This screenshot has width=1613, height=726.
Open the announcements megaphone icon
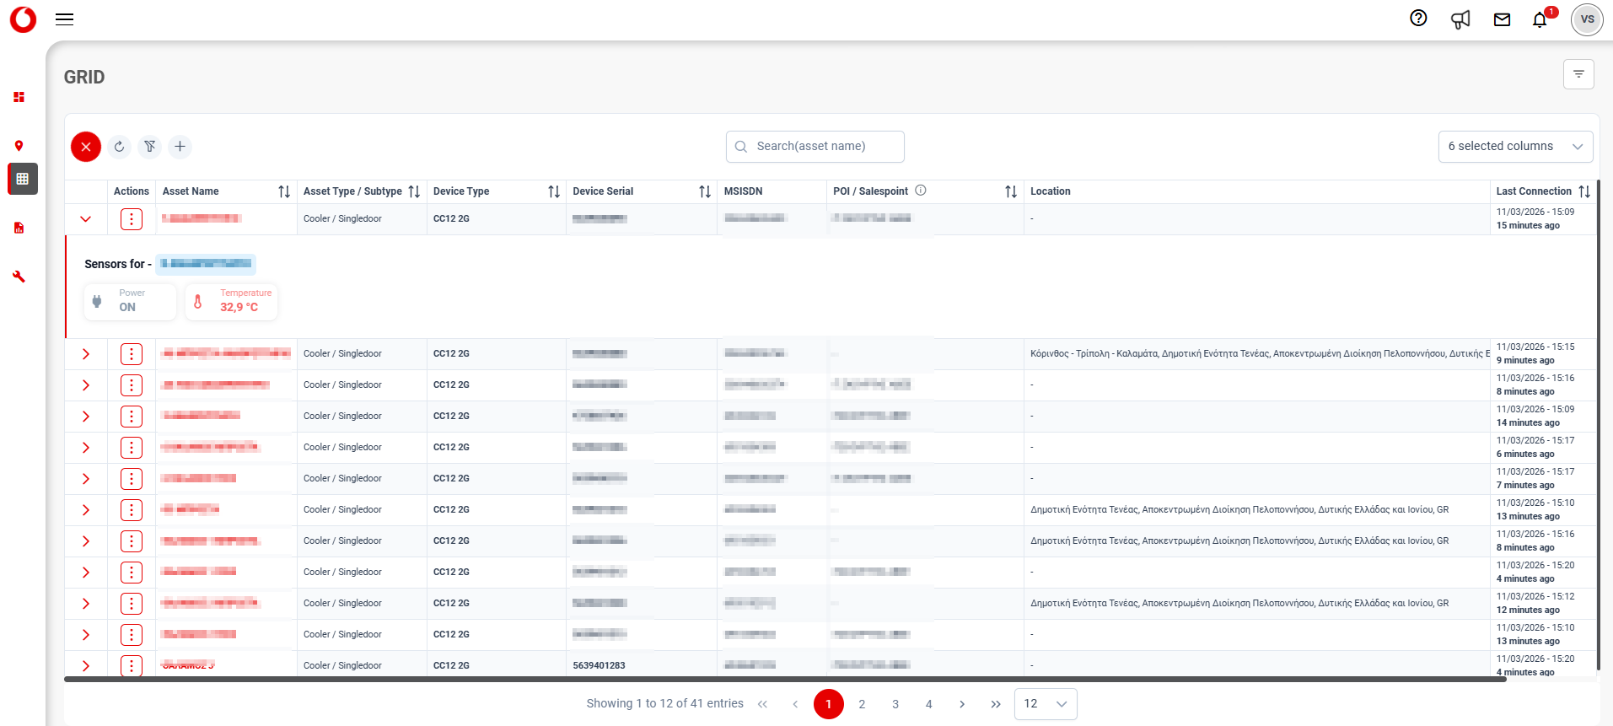coord(1460,19)
